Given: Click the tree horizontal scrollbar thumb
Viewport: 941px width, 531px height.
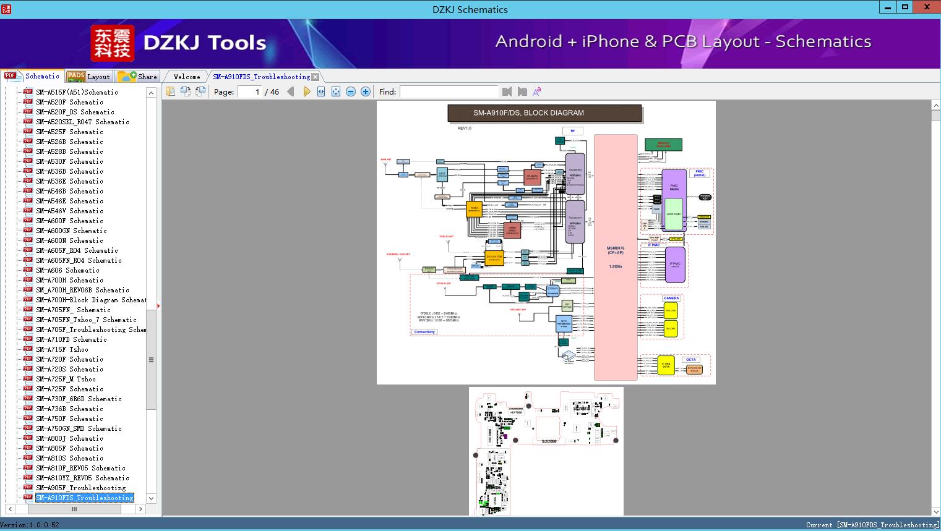Looking at the screenshot, I should click(x=74, y=509).
